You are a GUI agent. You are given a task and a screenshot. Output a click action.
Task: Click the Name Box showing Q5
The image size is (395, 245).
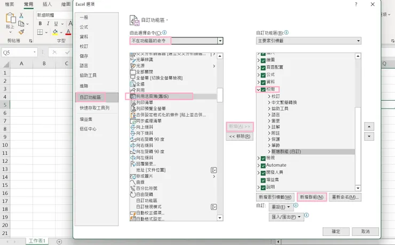pos(20,53)
